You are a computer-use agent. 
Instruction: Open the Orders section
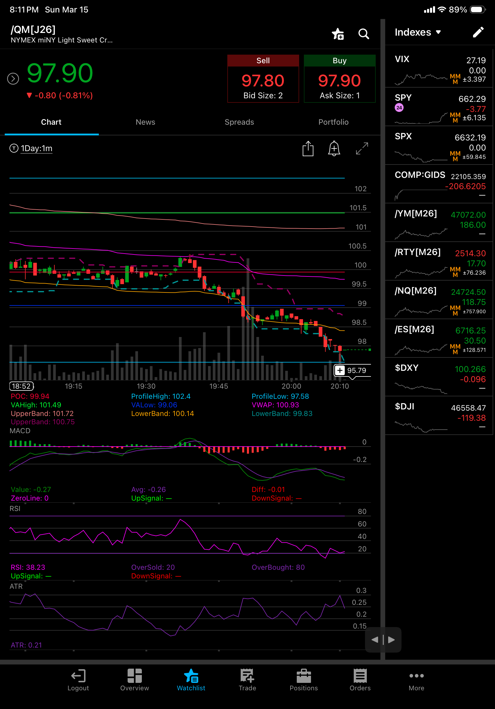(360, 680)
